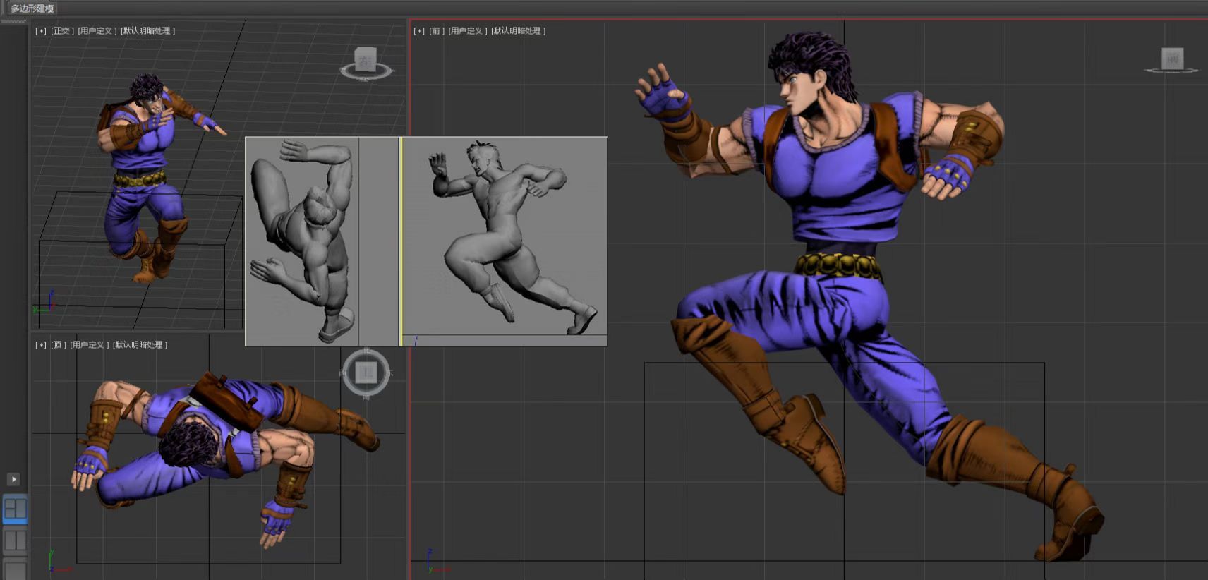The width and height of the screenshot is (1208, 580).
Task: Open [用户定义] menu in the 正交 viewport
Action: (x=97, y=31)
